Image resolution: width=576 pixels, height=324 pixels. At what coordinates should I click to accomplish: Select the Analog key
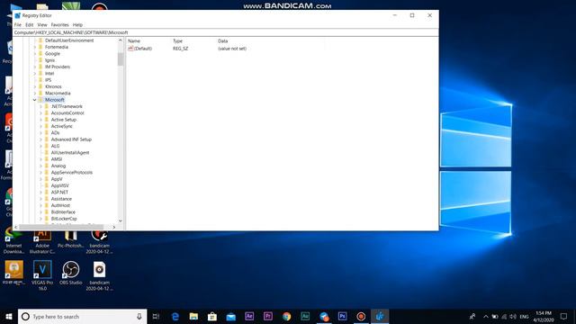pyautogui.click(x=58, y=166)
